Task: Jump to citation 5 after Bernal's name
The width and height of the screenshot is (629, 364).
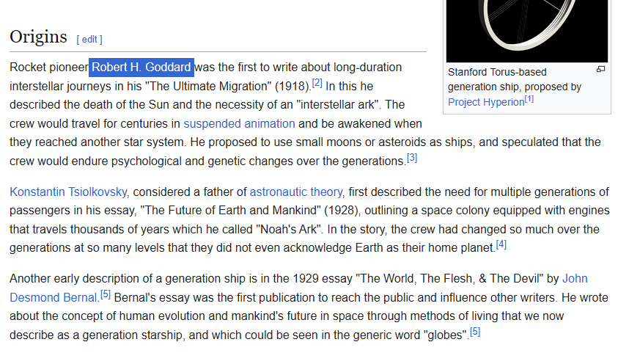Action: (105, 294)
